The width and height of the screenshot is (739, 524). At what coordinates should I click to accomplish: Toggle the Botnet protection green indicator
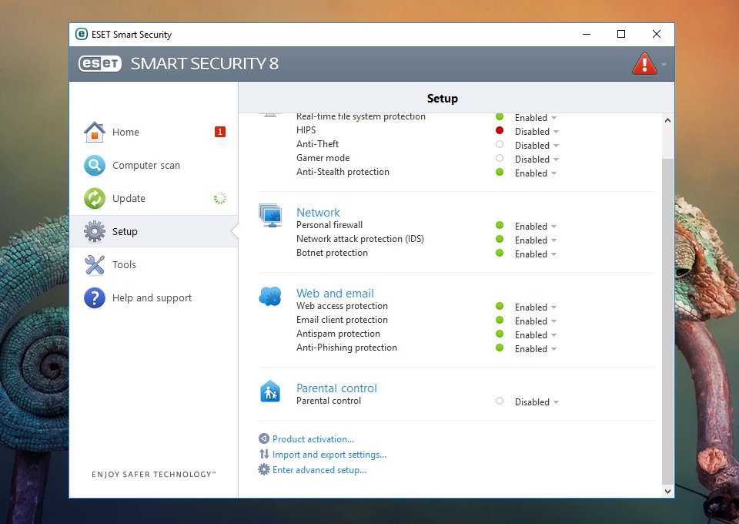point(500,254)
